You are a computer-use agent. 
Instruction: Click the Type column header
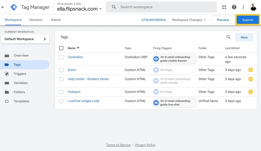128,48
